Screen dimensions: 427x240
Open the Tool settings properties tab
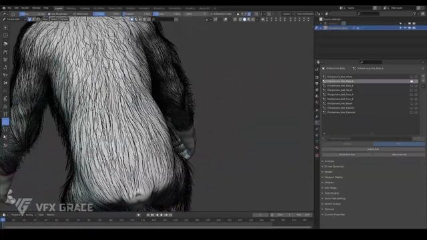[x=317, y=69]
